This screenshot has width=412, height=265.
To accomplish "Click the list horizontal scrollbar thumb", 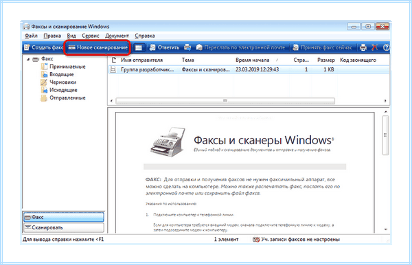I will tap(225, 101).
